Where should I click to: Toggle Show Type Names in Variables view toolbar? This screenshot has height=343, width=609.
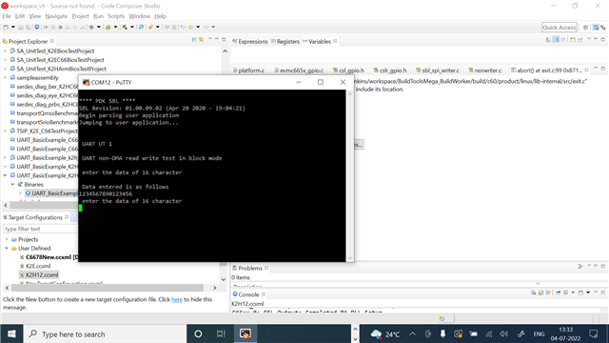tap(548, 40)
